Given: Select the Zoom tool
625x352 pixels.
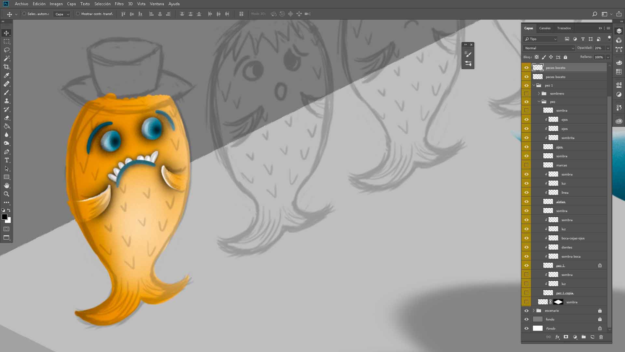Looking at the screenshot, I should point(7,194).
